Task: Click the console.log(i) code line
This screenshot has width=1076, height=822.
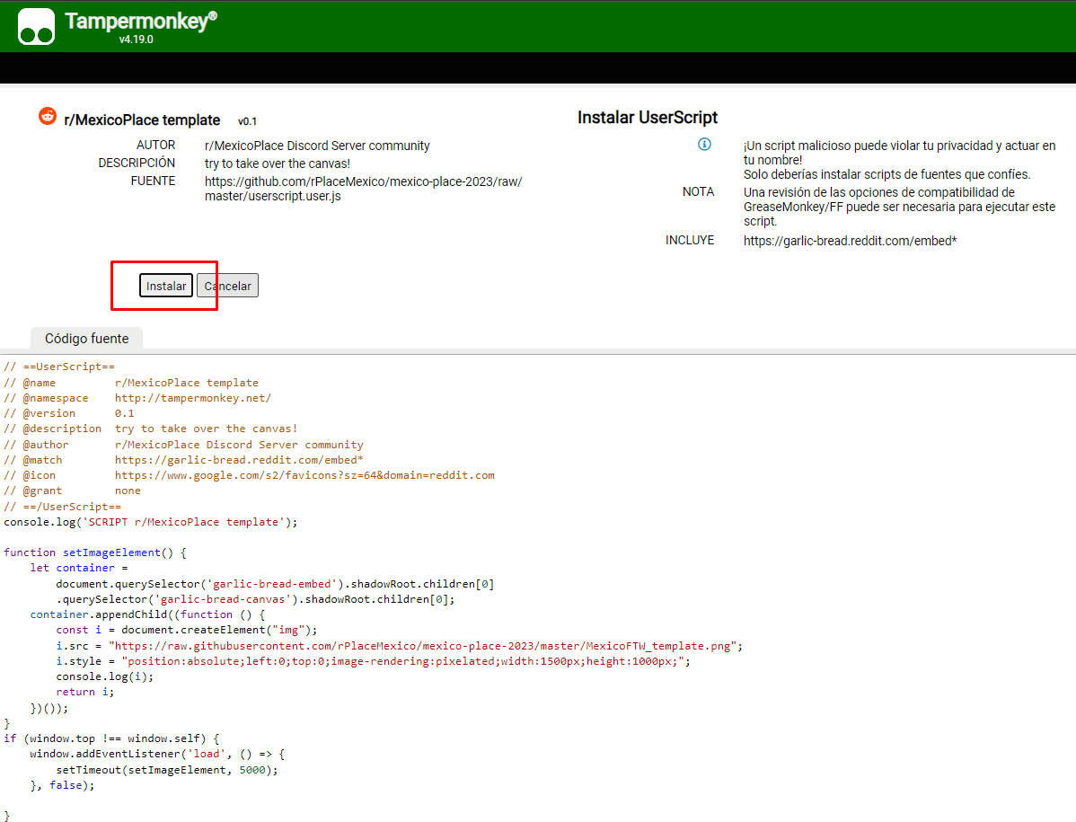Action: coord(105,676)
